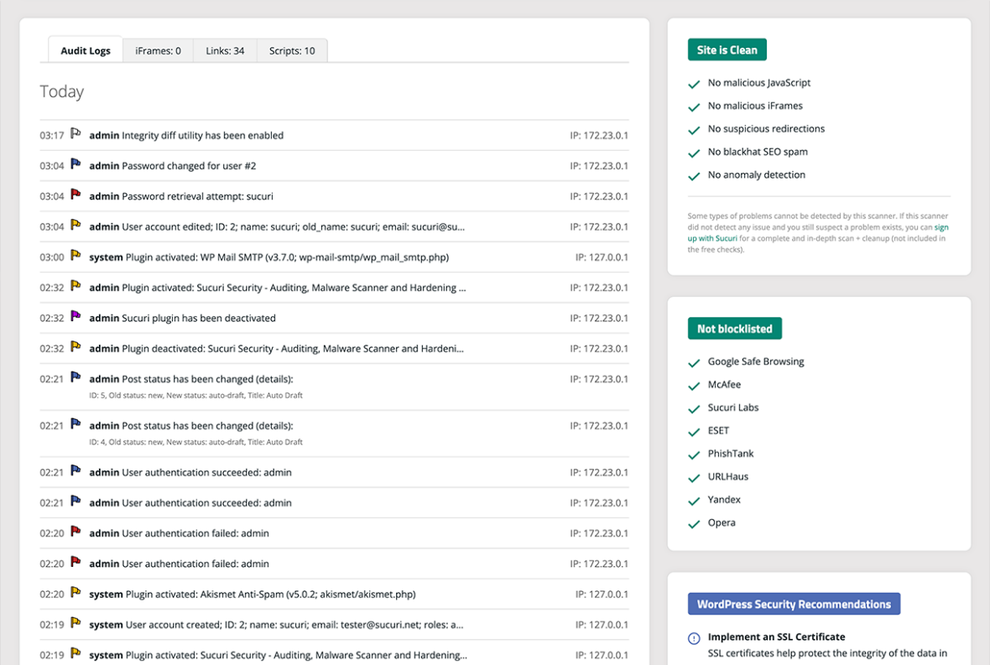This screenshot has width=990, height=665.
Task: Open the Links: 34 tab
Action: (225, 51)
